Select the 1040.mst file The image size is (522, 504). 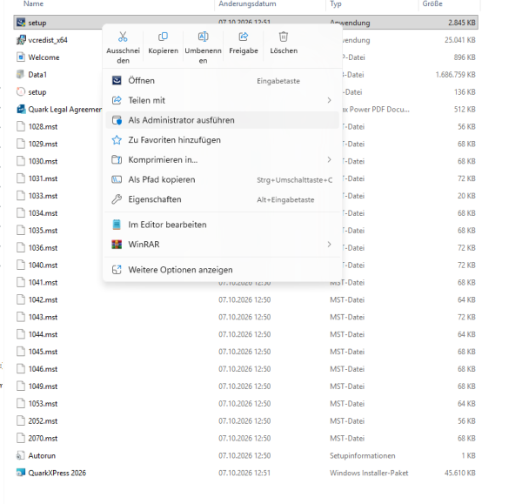tap(43, 265)
